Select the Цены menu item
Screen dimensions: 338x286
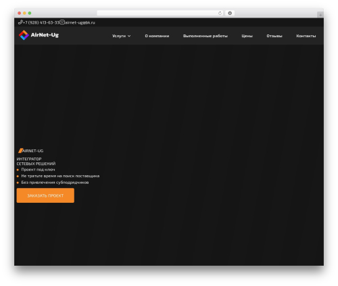point(247,36)
